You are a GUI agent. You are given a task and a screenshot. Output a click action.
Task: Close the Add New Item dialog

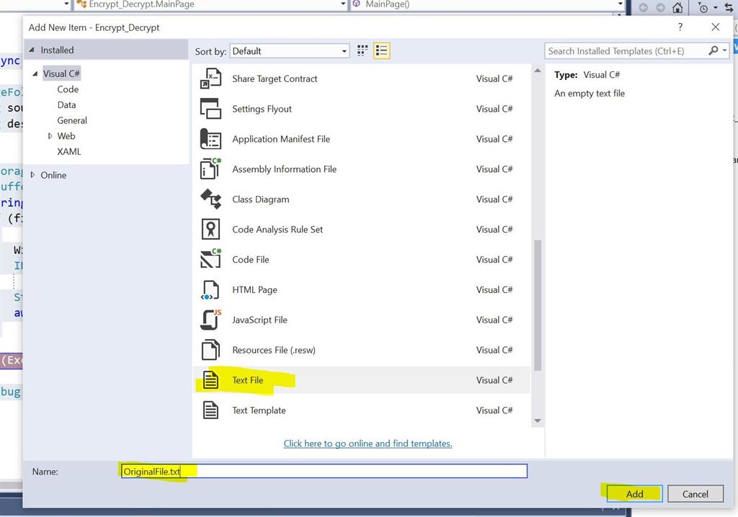(716, 27)
